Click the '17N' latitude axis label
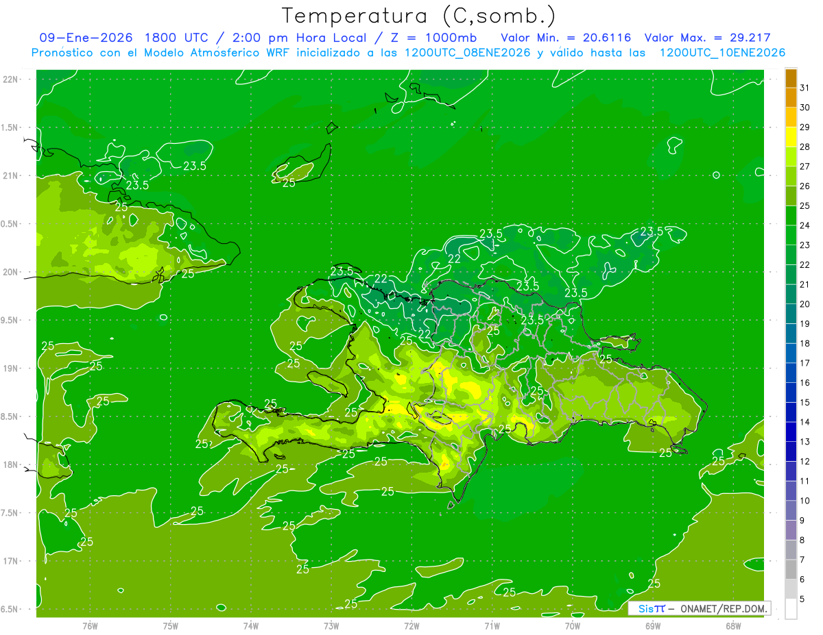The width and height of the screenshot is (823, 635). point(11,562)
